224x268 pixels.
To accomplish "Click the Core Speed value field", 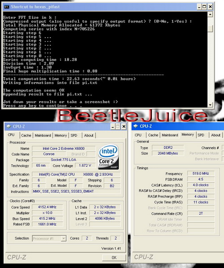I will point(47,207).
